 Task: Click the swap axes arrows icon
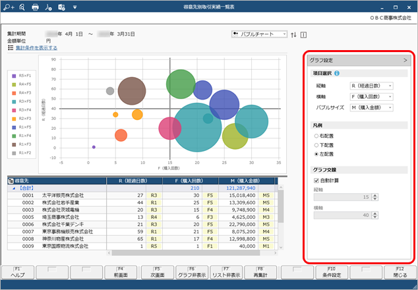(293, 35)
